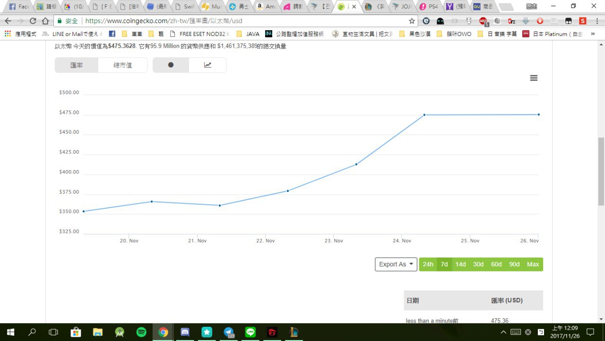Open the Android Studio taskbar icon
The image size is (605, 341).
tap(120, 332)
